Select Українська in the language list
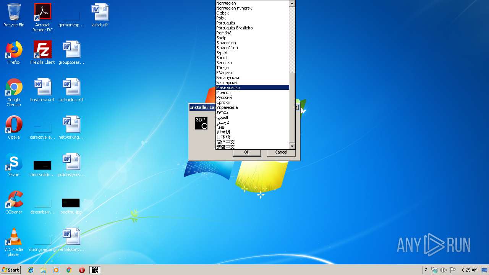This screenshot has height=275, width=489. [253, 107]
